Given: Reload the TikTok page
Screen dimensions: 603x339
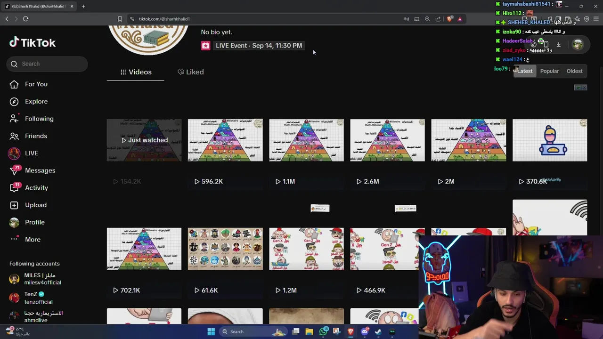Looking at the screenshot, I should (x=26, y=19).
